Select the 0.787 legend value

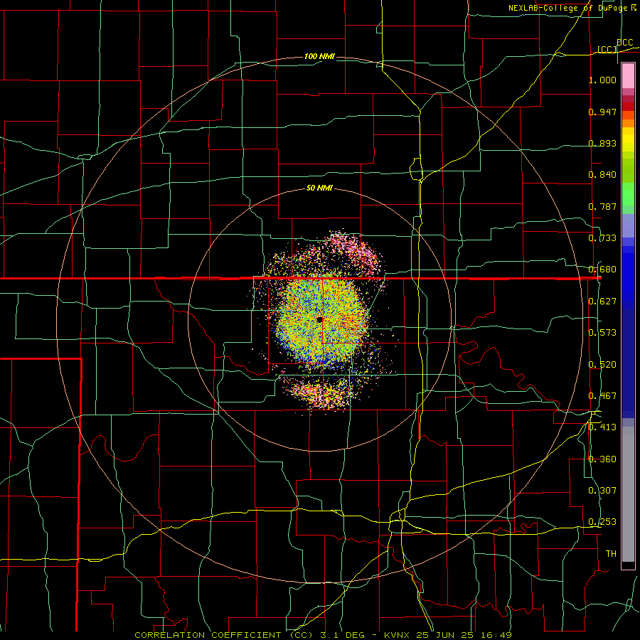(602, 206)
